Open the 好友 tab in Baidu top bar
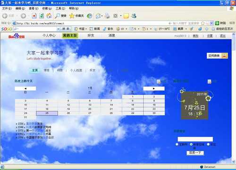Image resolution: width=236 pixels, height=170 pixels. [x=91, y=36]
